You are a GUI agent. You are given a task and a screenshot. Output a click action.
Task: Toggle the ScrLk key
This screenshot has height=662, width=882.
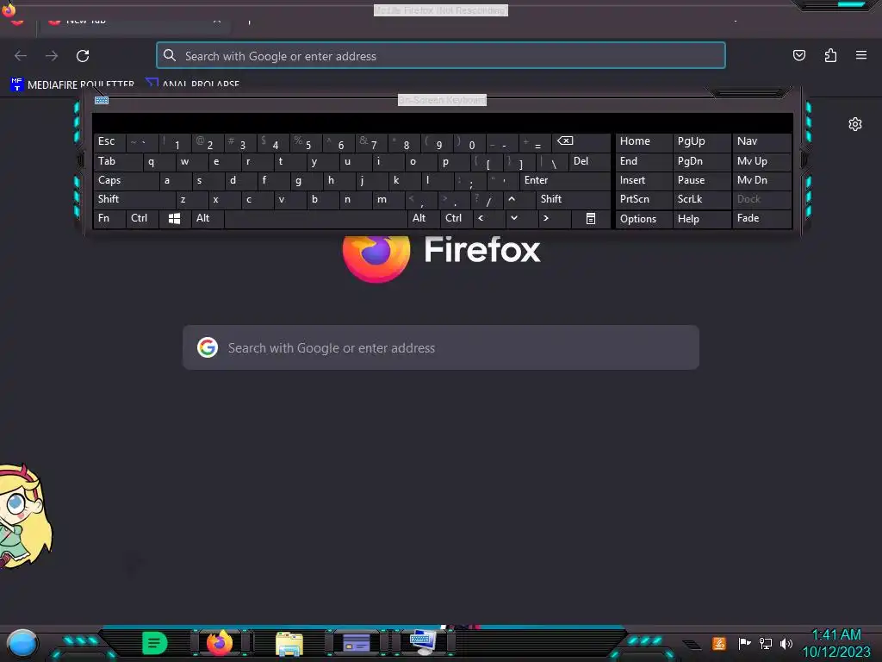click(x=701, y=199)
